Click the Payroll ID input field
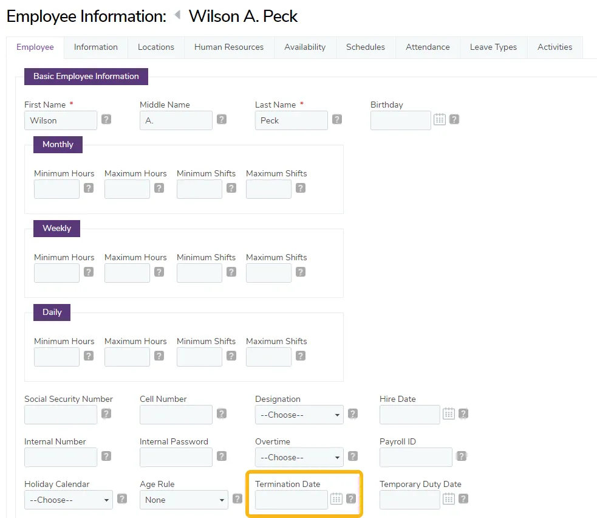This screenshot has height=518, width=597. pos(416,457)
